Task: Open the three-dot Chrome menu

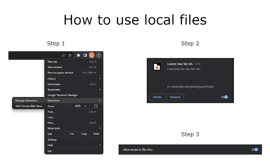Action: click(99, 55)
